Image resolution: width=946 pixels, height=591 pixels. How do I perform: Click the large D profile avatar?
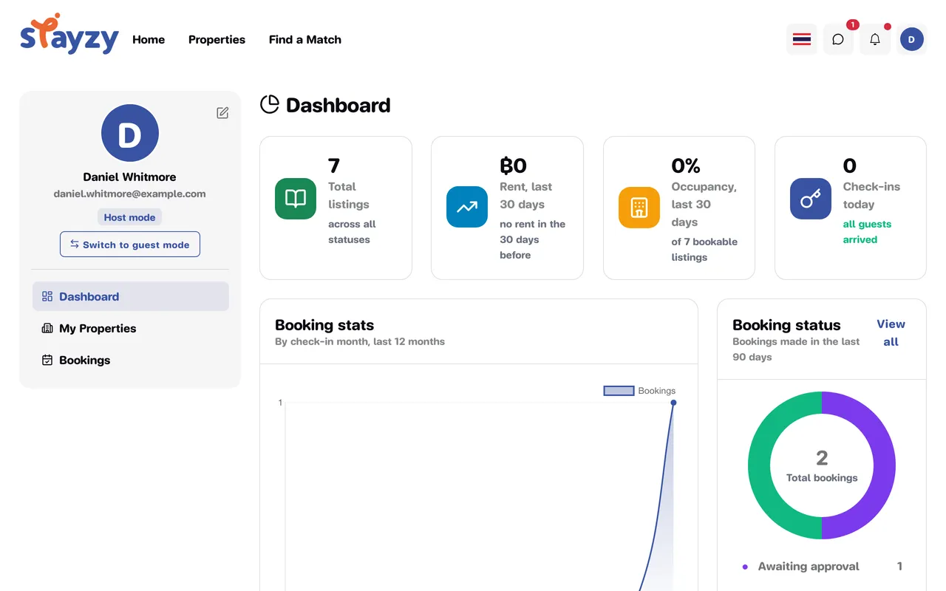pyautogui.click(x=130, y=133)
